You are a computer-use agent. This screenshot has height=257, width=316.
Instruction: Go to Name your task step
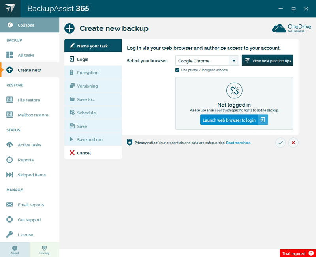tap(93, 46)
